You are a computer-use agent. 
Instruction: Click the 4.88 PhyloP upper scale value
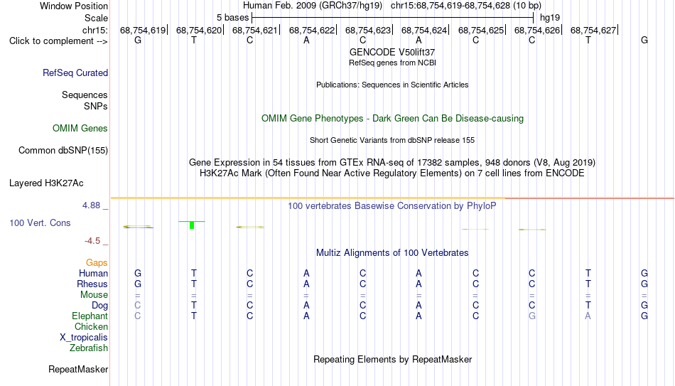pos(91,205)
